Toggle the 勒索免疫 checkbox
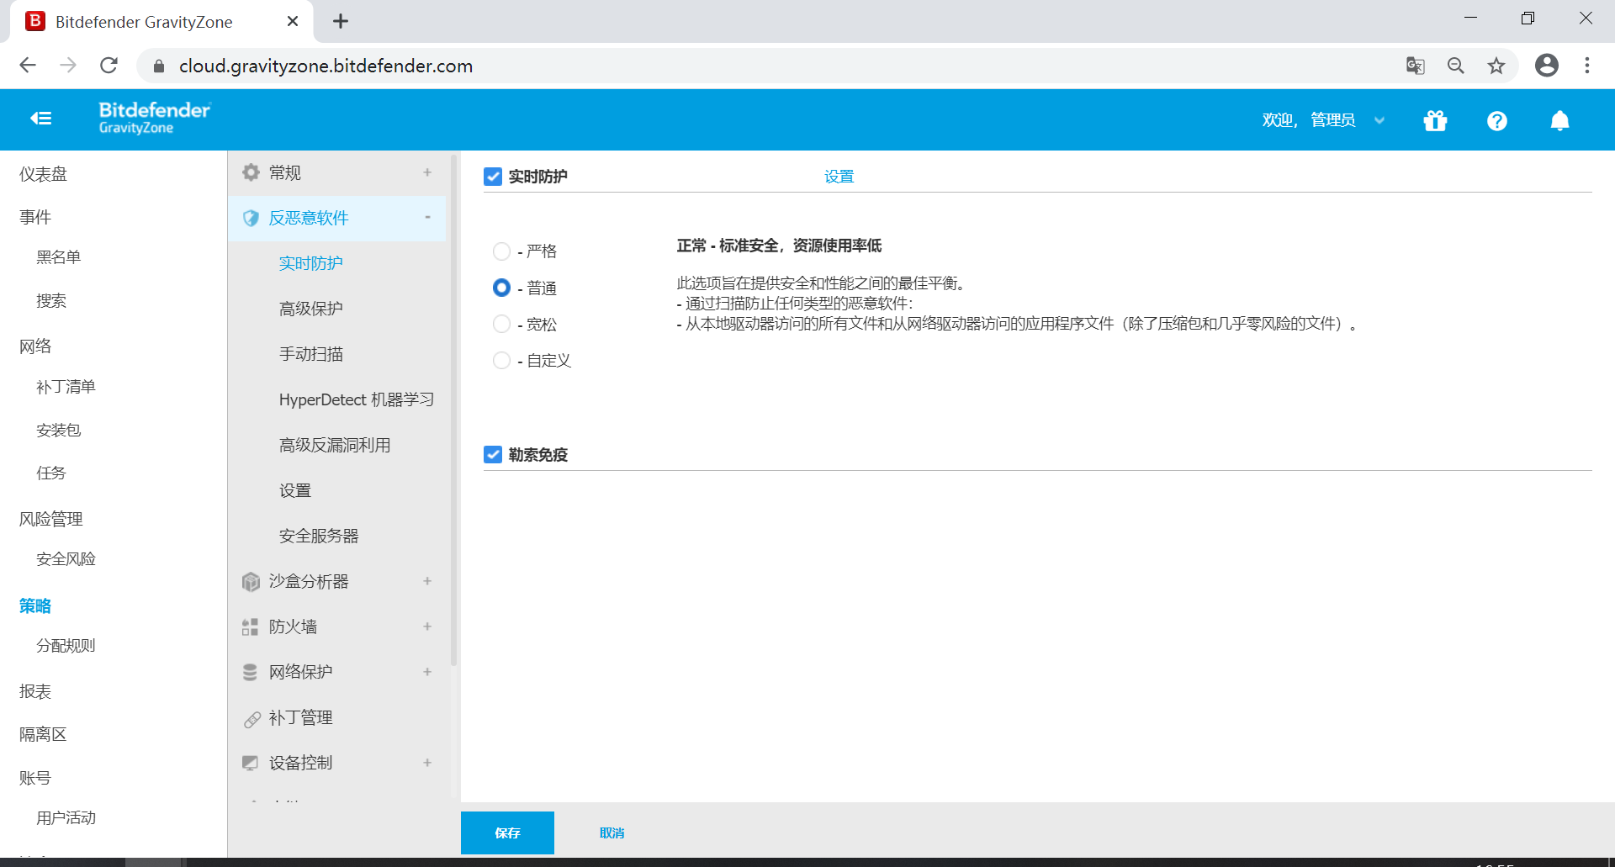 493,455
